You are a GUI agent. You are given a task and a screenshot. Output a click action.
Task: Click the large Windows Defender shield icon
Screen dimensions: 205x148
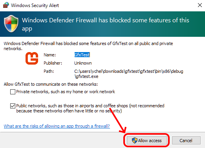[x=11, y=23]
